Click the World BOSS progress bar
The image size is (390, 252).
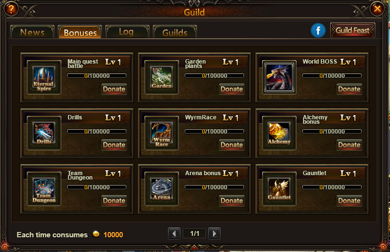[x=332, y=75]
